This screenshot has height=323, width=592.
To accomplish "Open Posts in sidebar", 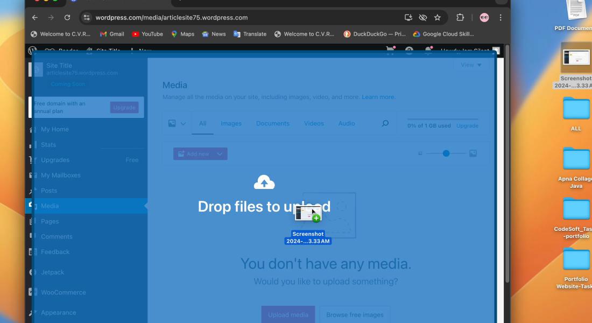I will click(x=48, y=191).
